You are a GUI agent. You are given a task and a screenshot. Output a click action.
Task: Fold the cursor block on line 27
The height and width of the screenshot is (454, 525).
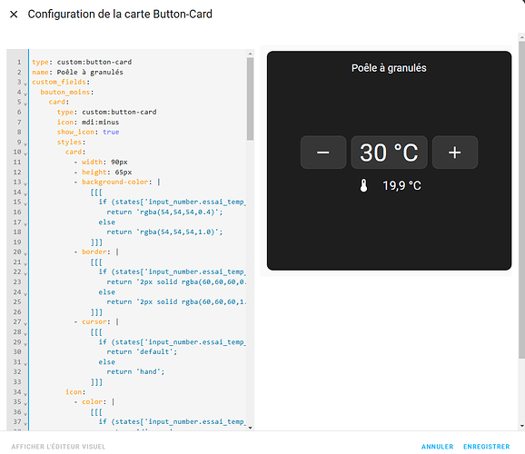tap(25, 323)
